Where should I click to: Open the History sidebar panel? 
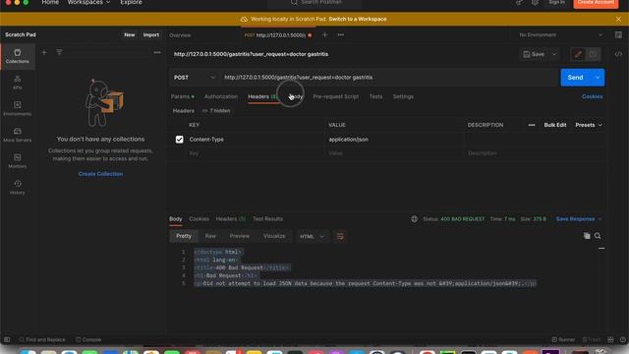(18, 187)
